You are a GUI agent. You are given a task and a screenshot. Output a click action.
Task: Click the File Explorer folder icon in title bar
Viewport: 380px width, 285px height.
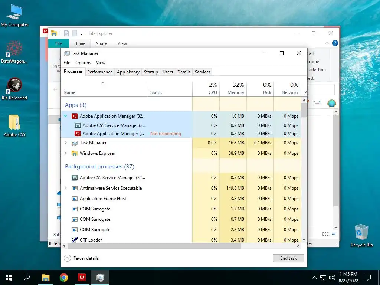(54, 33)
